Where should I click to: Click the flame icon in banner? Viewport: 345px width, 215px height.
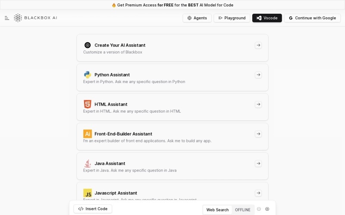[114, 5]
